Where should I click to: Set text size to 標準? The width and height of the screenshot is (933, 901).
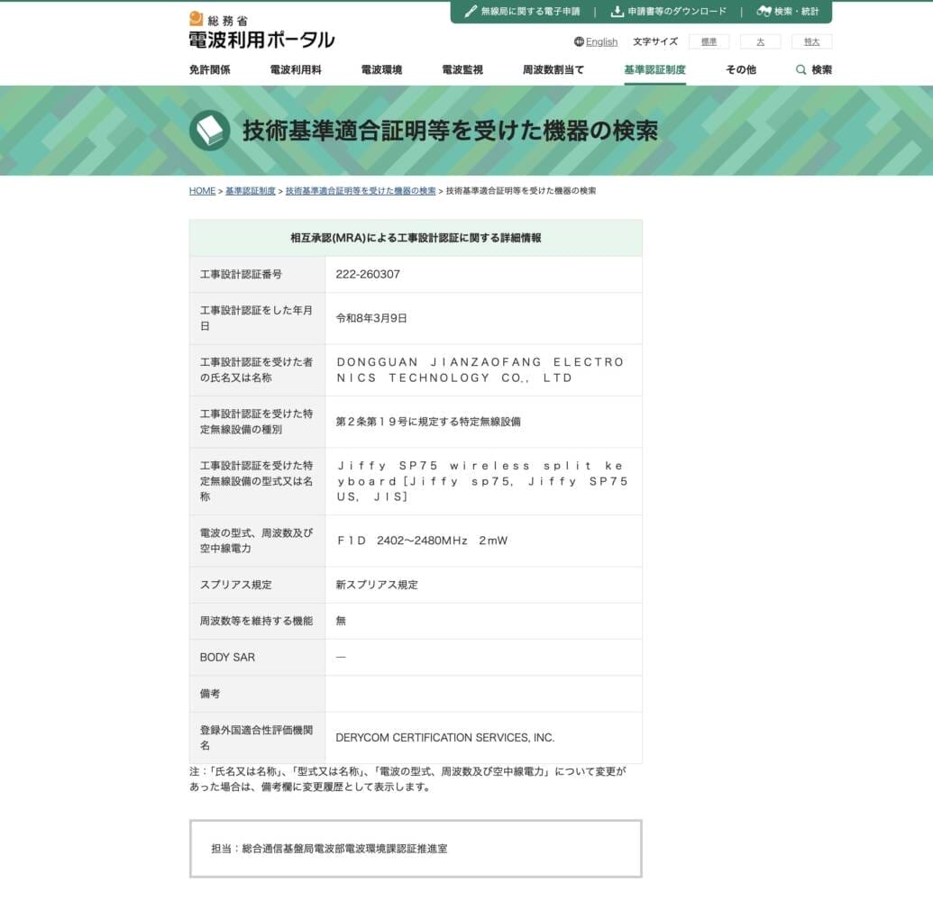(709, 41)
